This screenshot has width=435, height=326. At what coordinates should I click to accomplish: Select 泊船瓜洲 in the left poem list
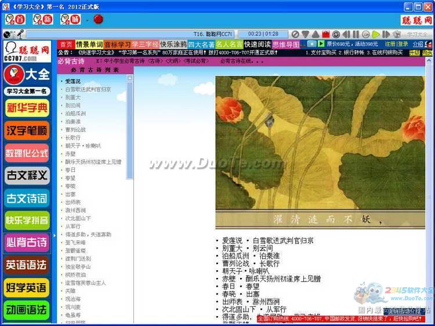click(x=75, y=113)
